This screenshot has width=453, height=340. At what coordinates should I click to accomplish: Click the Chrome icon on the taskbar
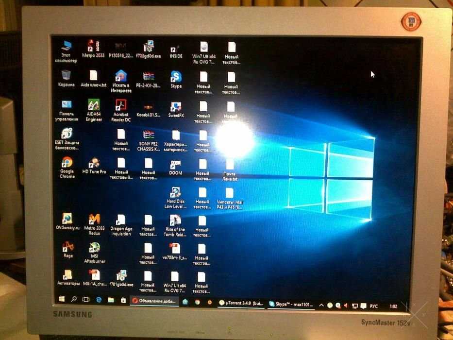197,303
